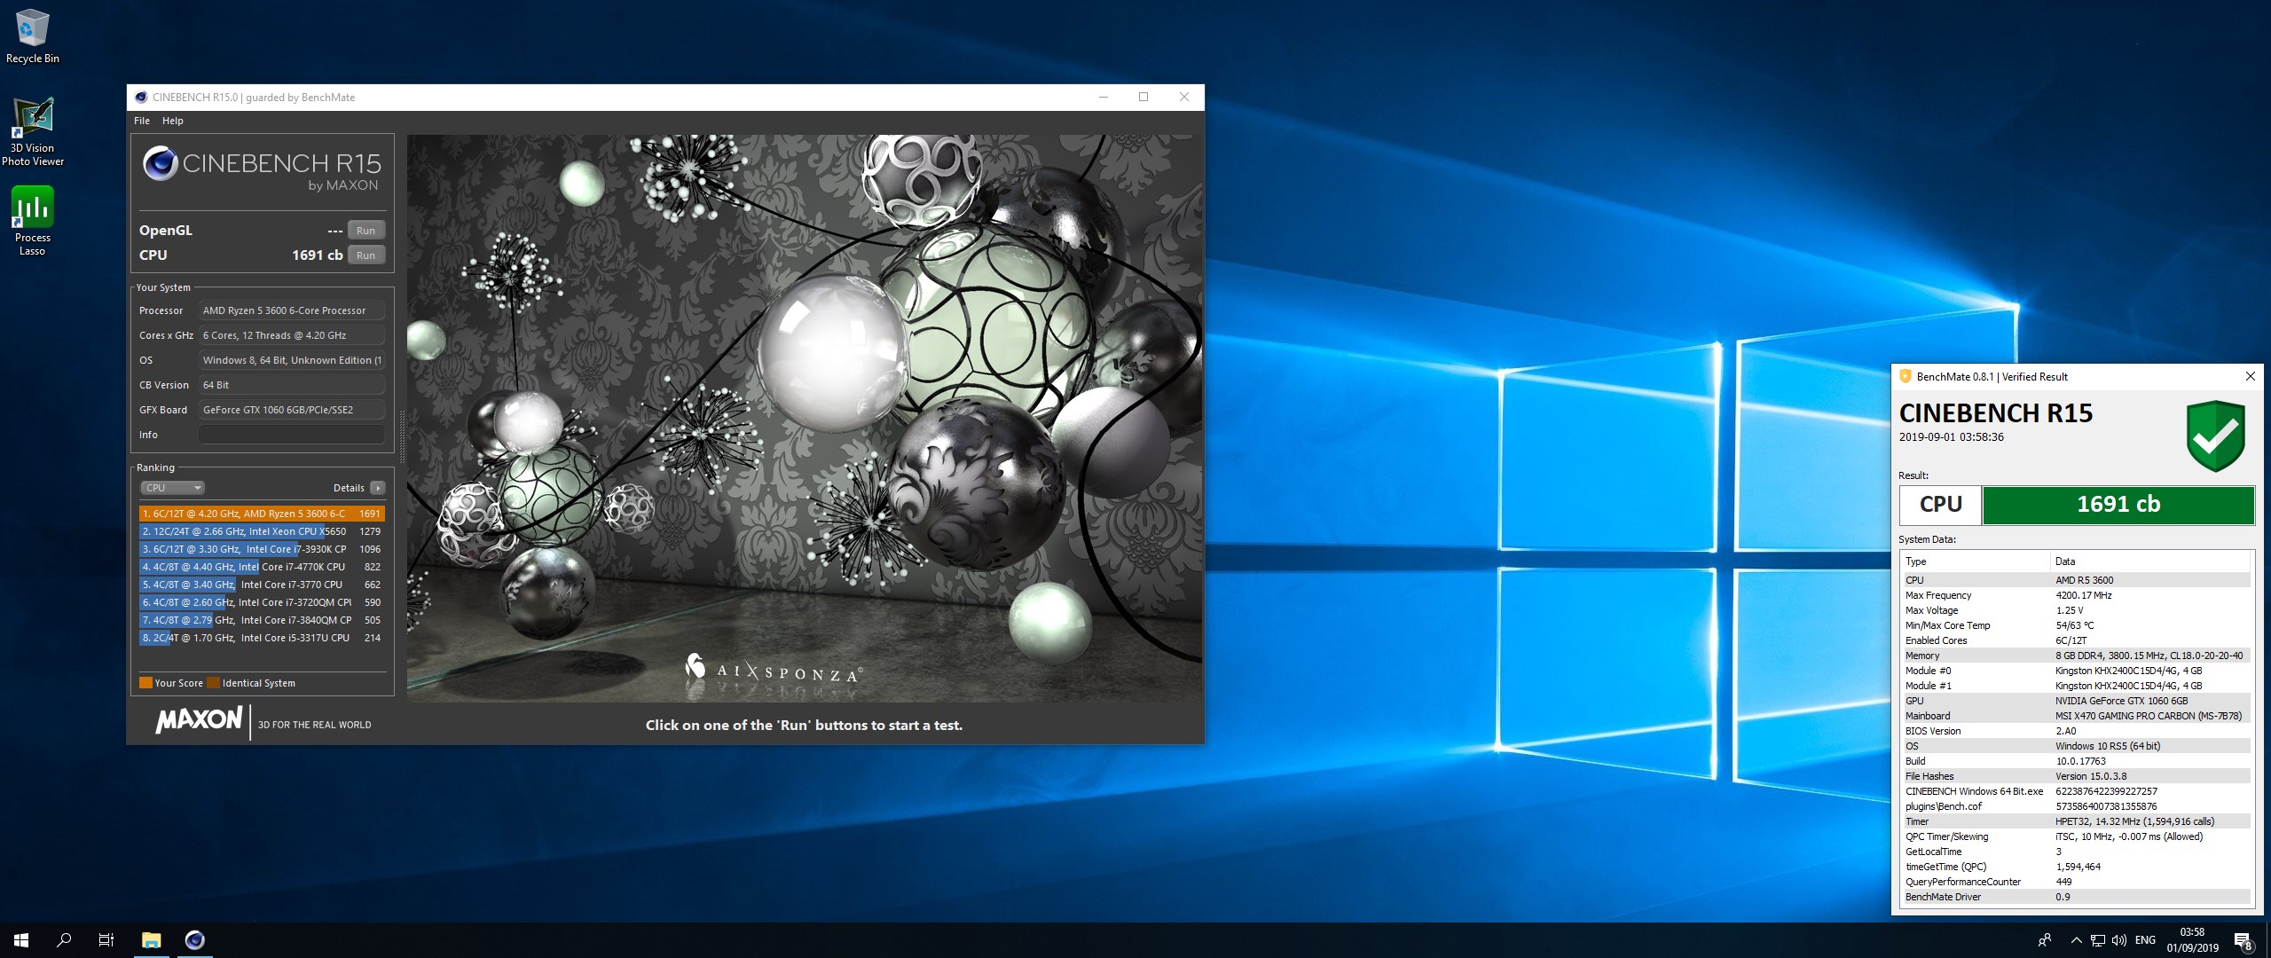
Task: Select ranking row Intel Core i7-3720QM
Action: coord(262,602)
